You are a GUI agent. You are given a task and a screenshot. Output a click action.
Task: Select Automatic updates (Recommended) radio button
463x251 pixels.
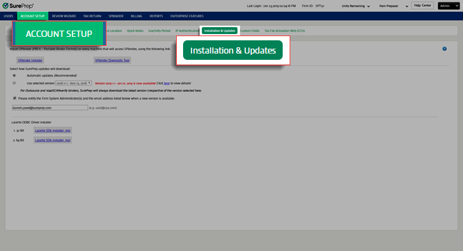pos(14,76)
